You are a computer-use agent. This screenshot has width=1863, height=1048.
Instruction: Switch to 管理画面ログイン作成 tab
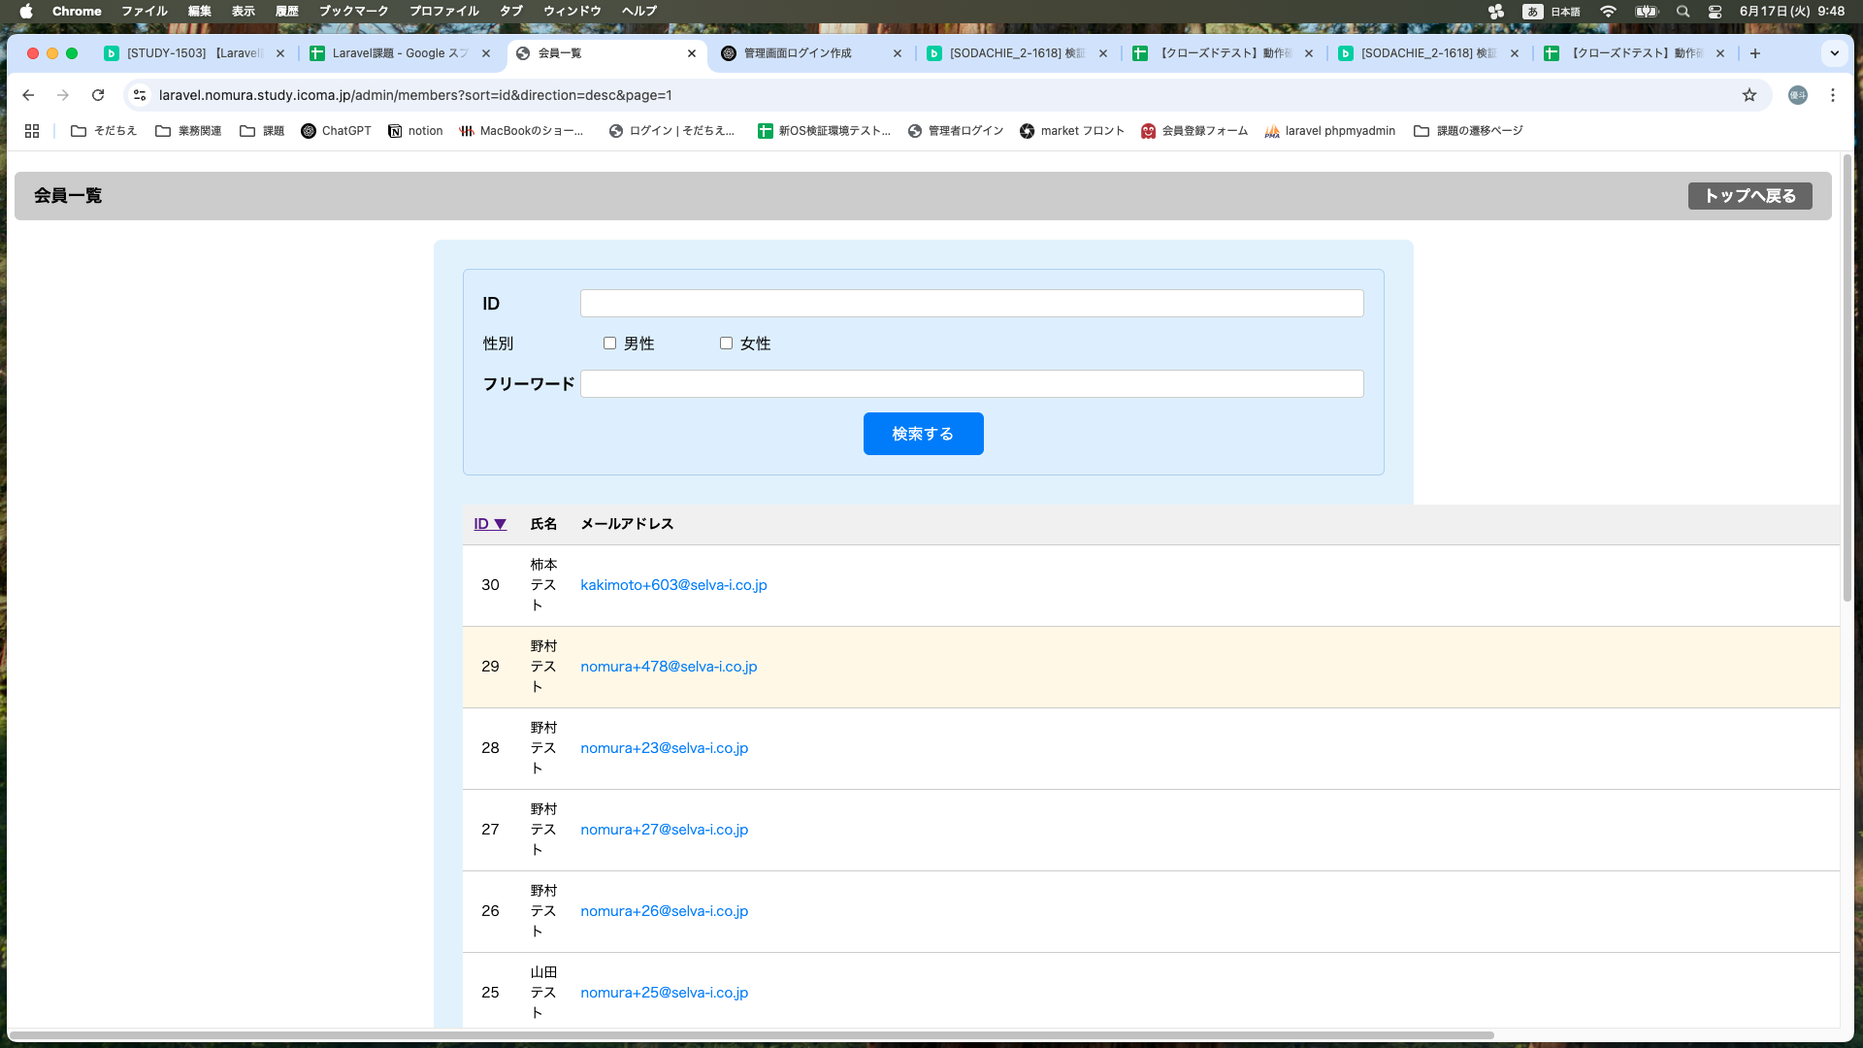pyautogui.click(x=798, y=53)
